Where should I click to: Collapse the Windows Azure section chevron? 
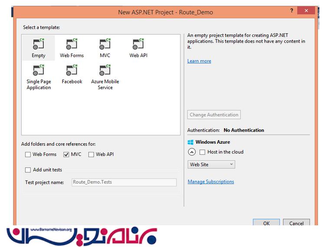192,152
